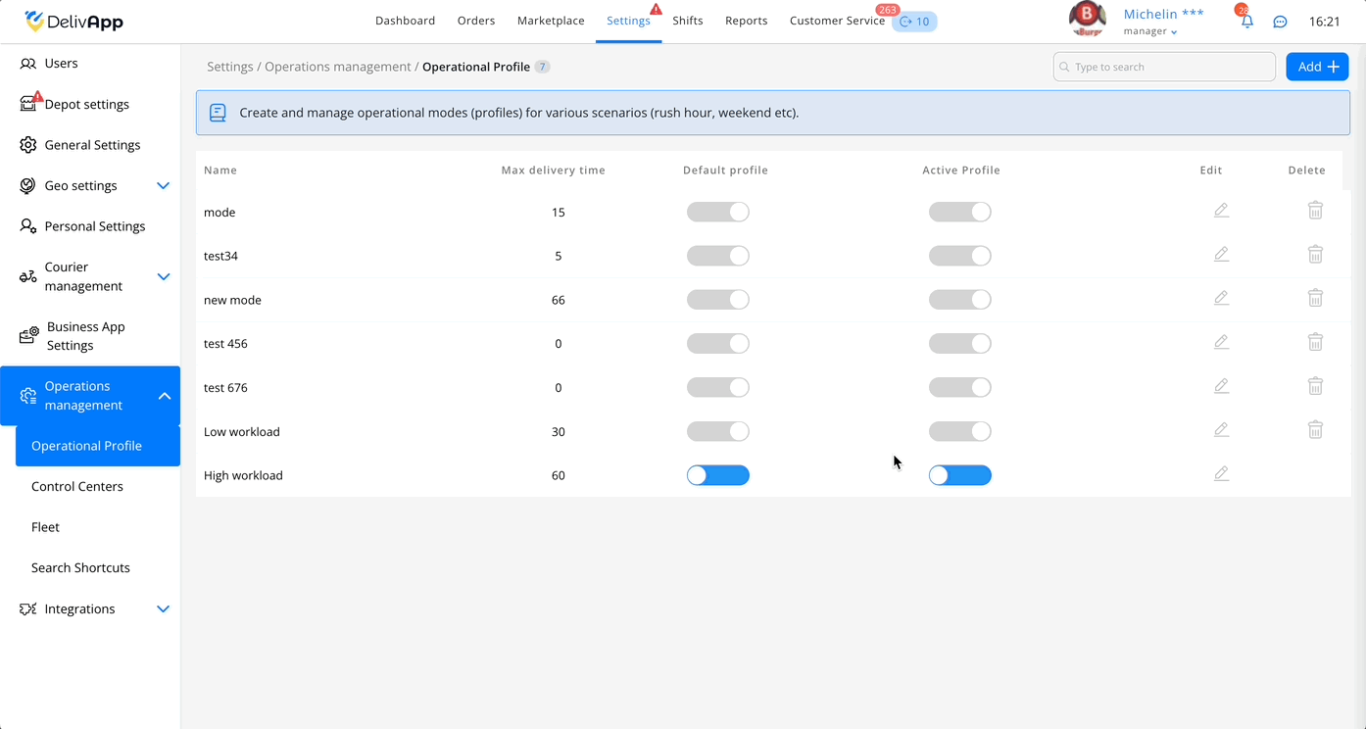Switch to the Shifts tab
This screenshot has height=729, width=1366.
[x=688, y=21]
